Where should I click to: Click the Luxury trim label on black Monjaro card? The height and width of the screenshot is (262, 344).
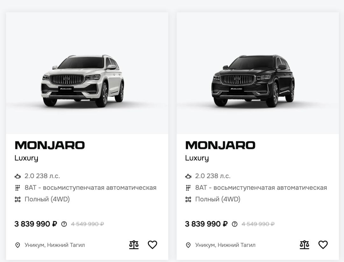click(x=197, y=158)
